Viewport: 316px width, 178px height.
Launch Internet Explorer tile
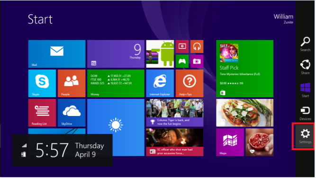pyautogui.click(x=160, y=83)
